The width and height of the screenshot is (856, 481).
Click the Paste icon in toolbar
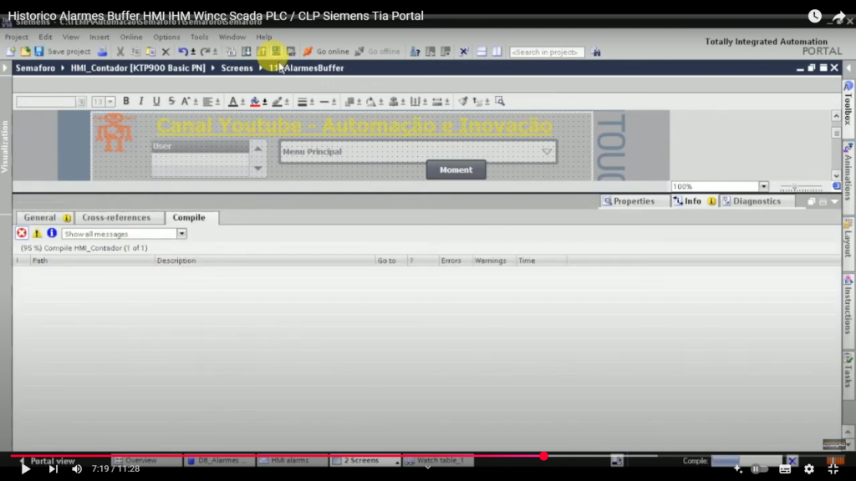point(150,52)
